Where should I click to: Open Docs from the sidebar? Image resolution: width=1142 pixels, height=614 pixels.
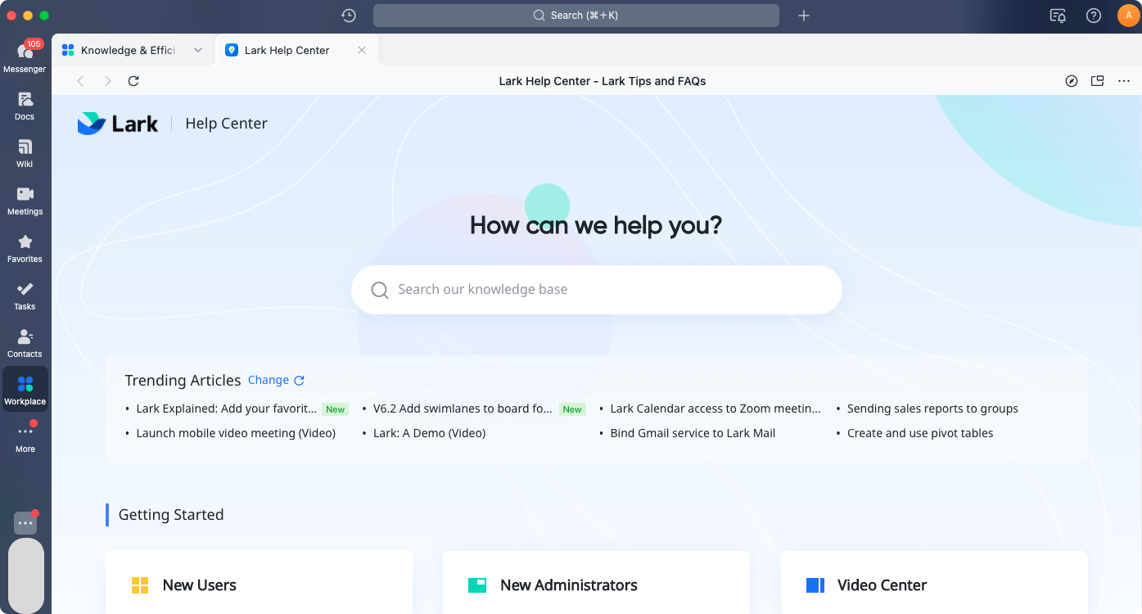coord(25,105)
